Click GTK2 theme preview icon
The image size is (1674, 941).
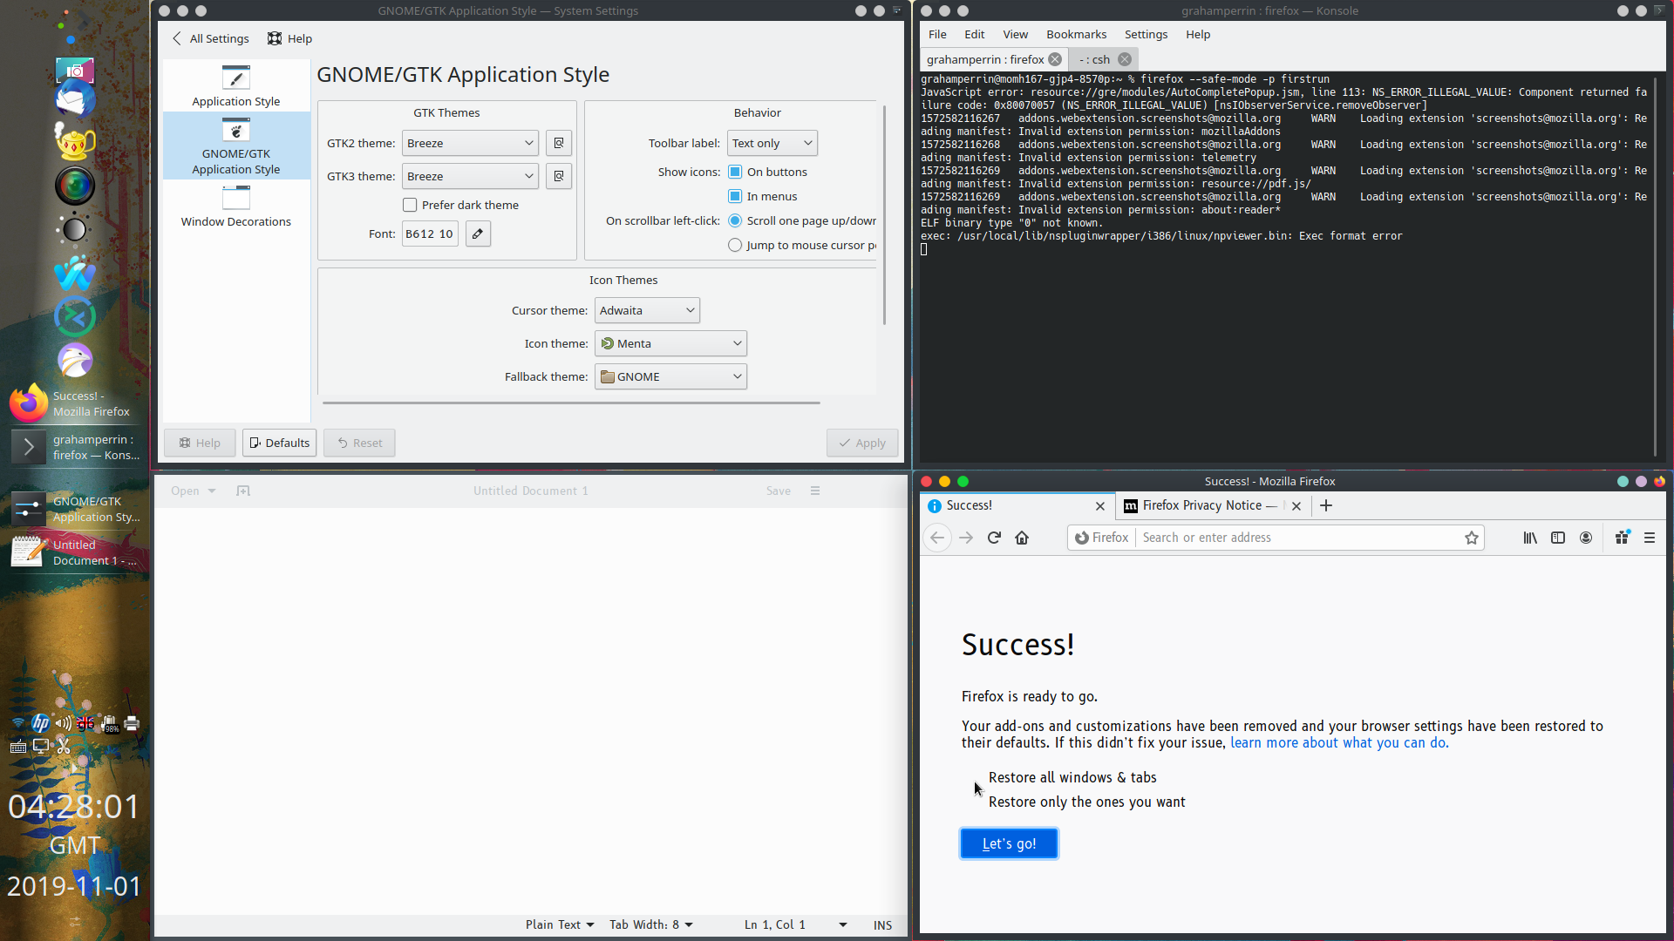pyautogui.click(x=559, y=143)
